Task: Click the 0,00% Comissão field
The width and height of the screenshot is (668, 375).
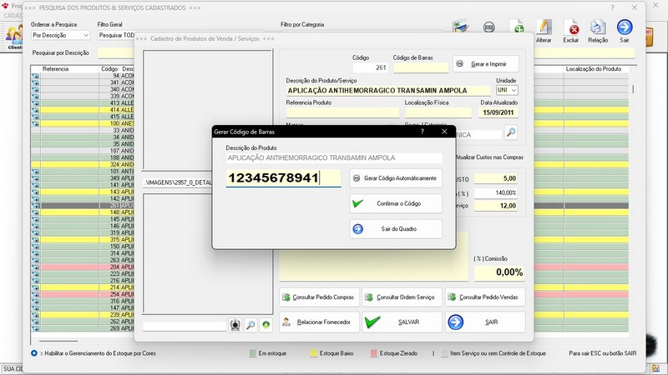Action: pos(498,272)
